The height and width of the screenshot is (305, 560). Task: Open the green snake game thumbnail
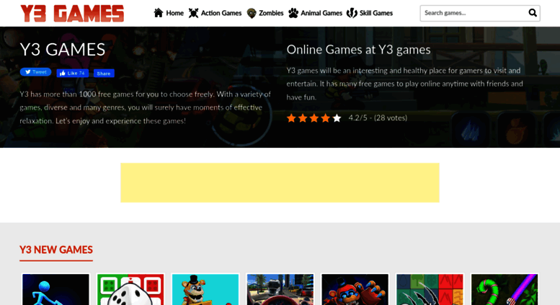click(505, 289)
